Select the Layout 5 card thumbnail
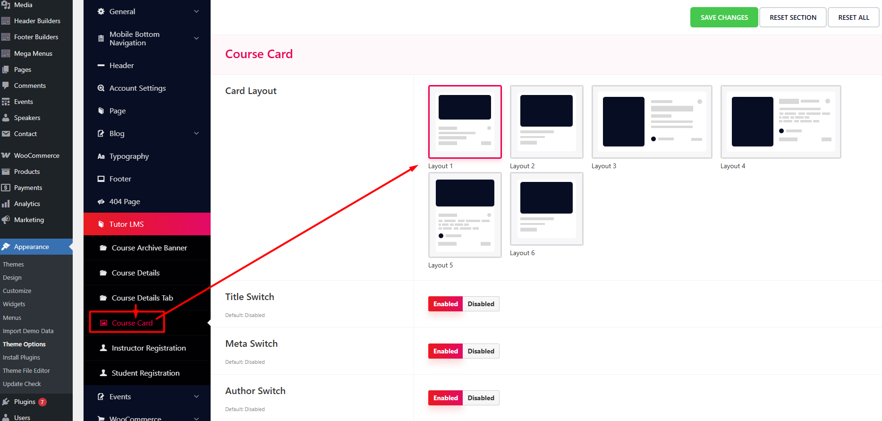The height and width of the screenshot is (421, 882). tap(465, 215)
